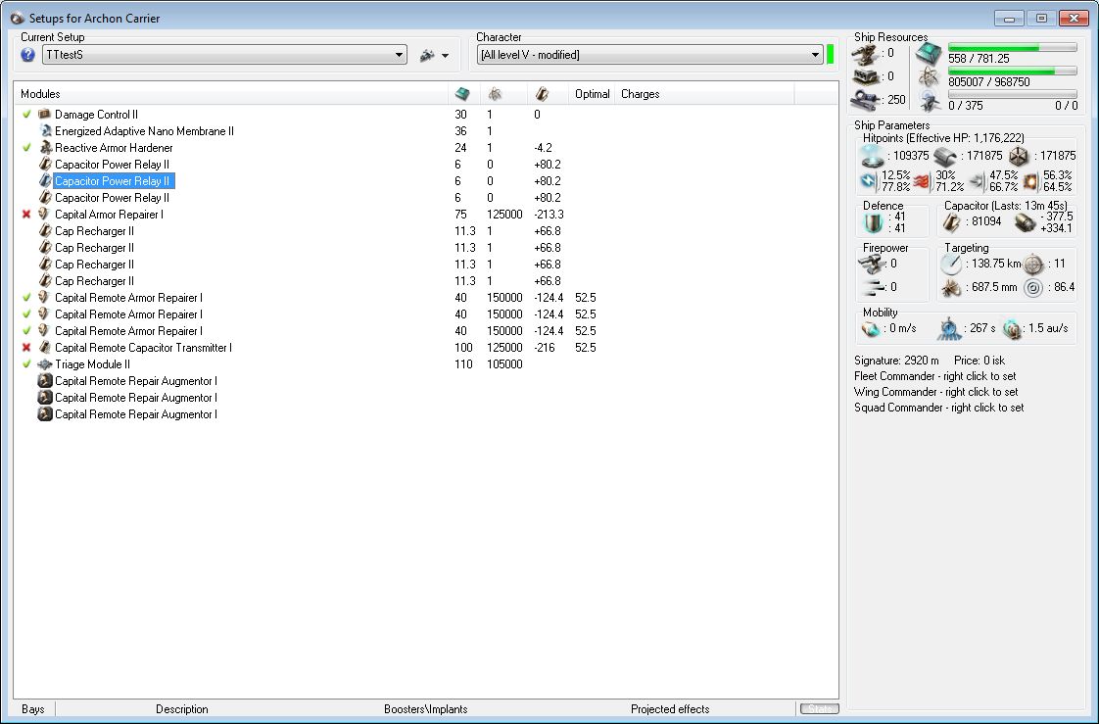Click the CPU column header icon

[462, 94]
